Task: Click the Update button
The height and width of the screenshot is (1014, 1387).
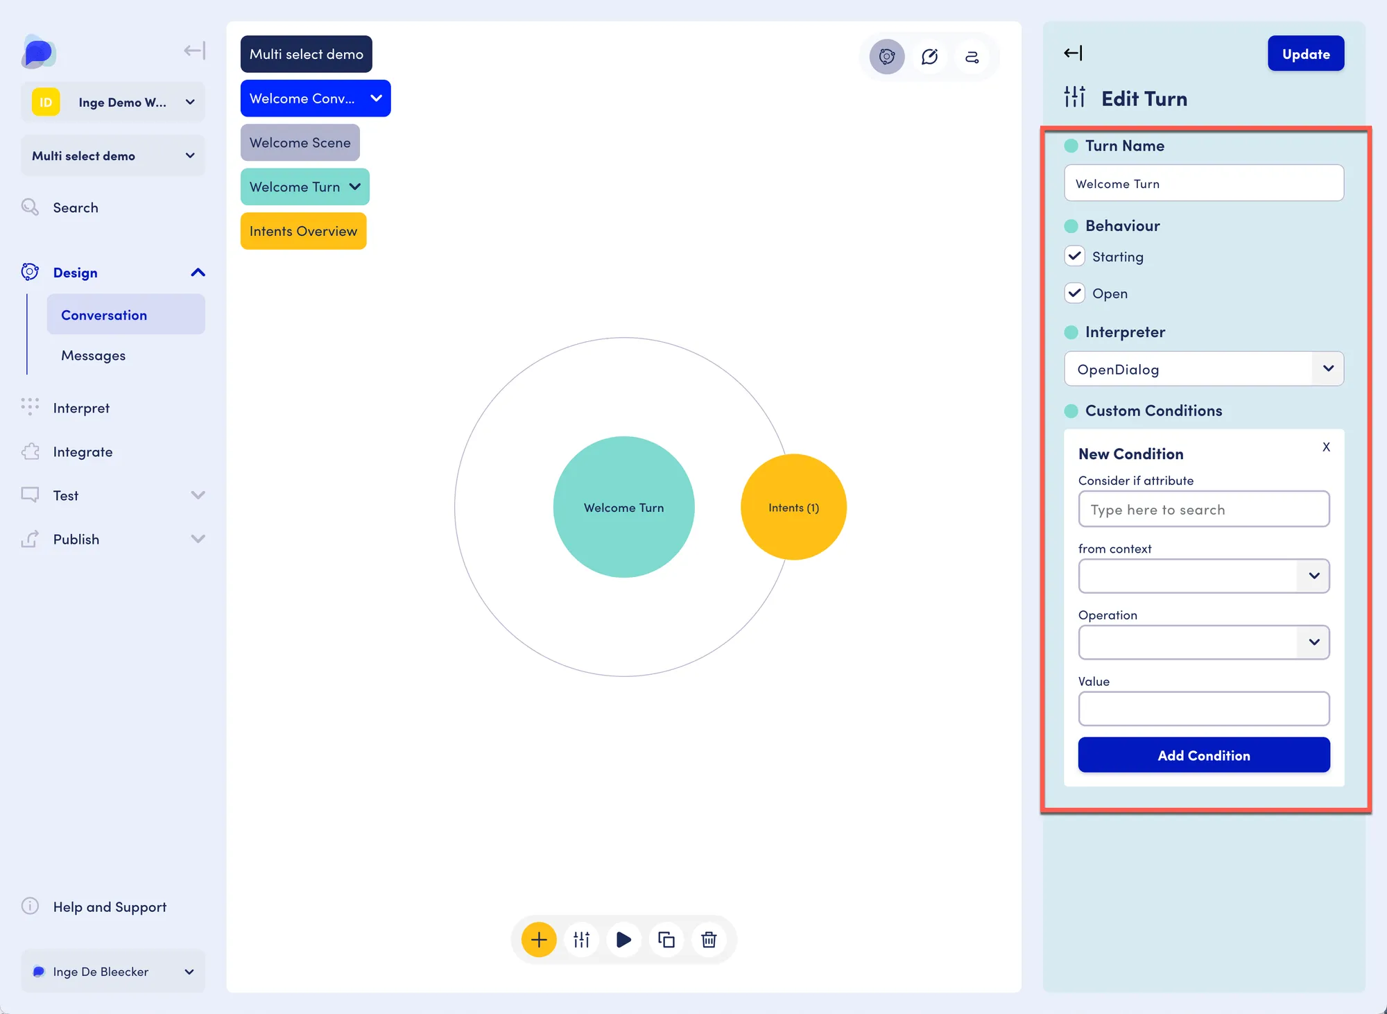Action: tap(1306, 53)
